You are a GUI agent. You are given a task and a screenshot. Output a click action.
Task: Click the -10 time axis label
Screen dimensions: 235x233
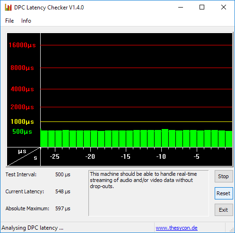pos(161,156)
